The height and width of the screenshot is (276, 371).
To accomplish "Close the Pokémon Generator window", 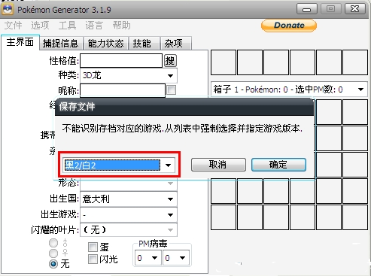I will point(354,9).
